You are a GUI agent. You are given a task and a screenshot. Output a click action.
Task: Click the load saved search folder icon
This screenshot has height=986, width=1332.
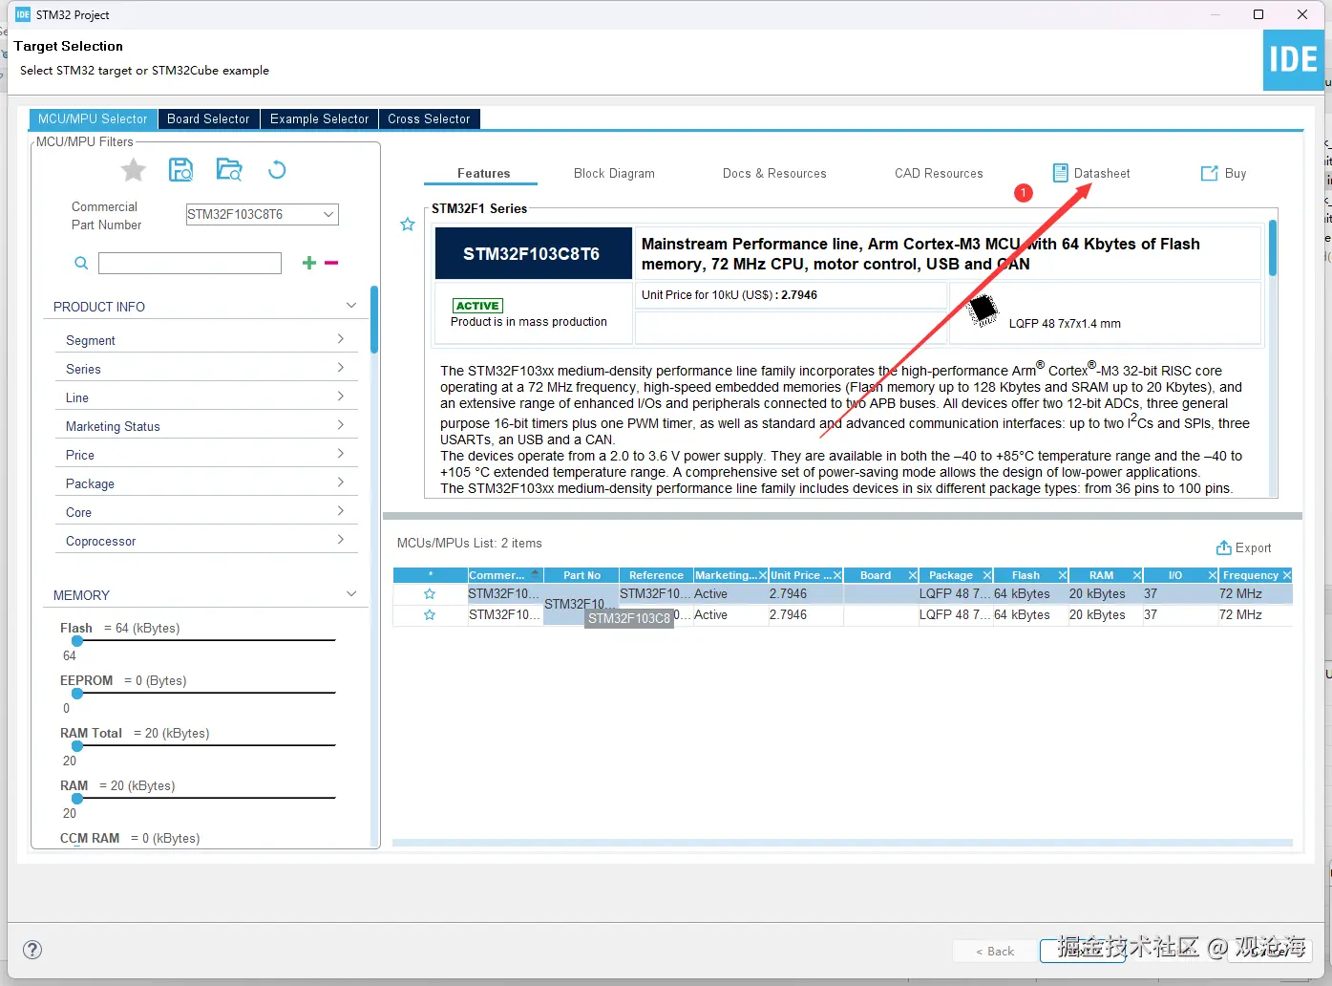click(229, 170)
